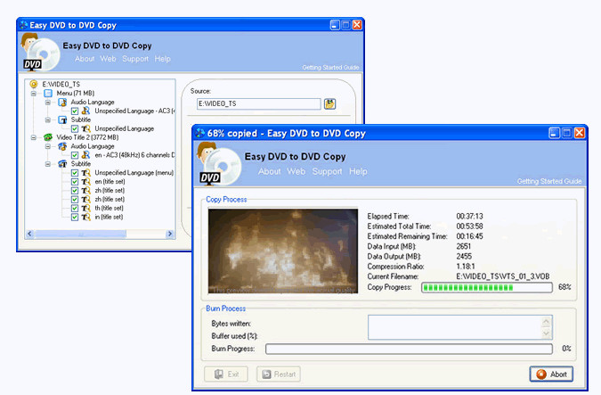The height and width of the screenshot is (395, 601).
Task: Collapse the Menu (71 MB) tree node
Action: tap(34, 94)
